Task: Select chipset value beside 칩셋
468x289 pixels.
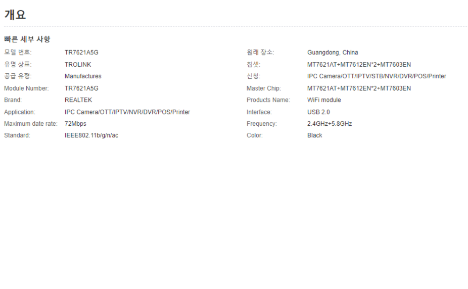Action: pyautogui.click(x=359, y=65)
